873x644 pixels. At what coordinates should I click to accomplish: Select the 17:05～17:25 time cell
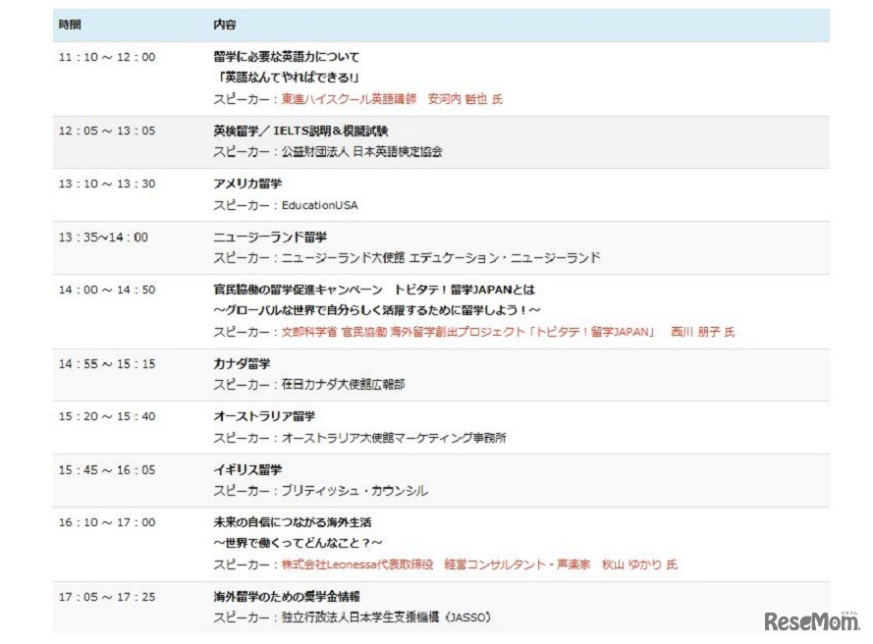point(107,597)
